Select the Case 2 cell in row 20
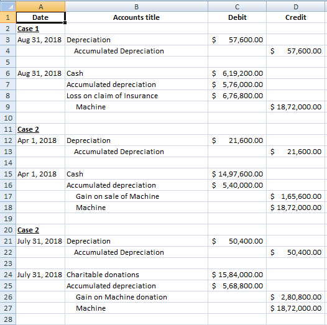 (x=40, y=230)
